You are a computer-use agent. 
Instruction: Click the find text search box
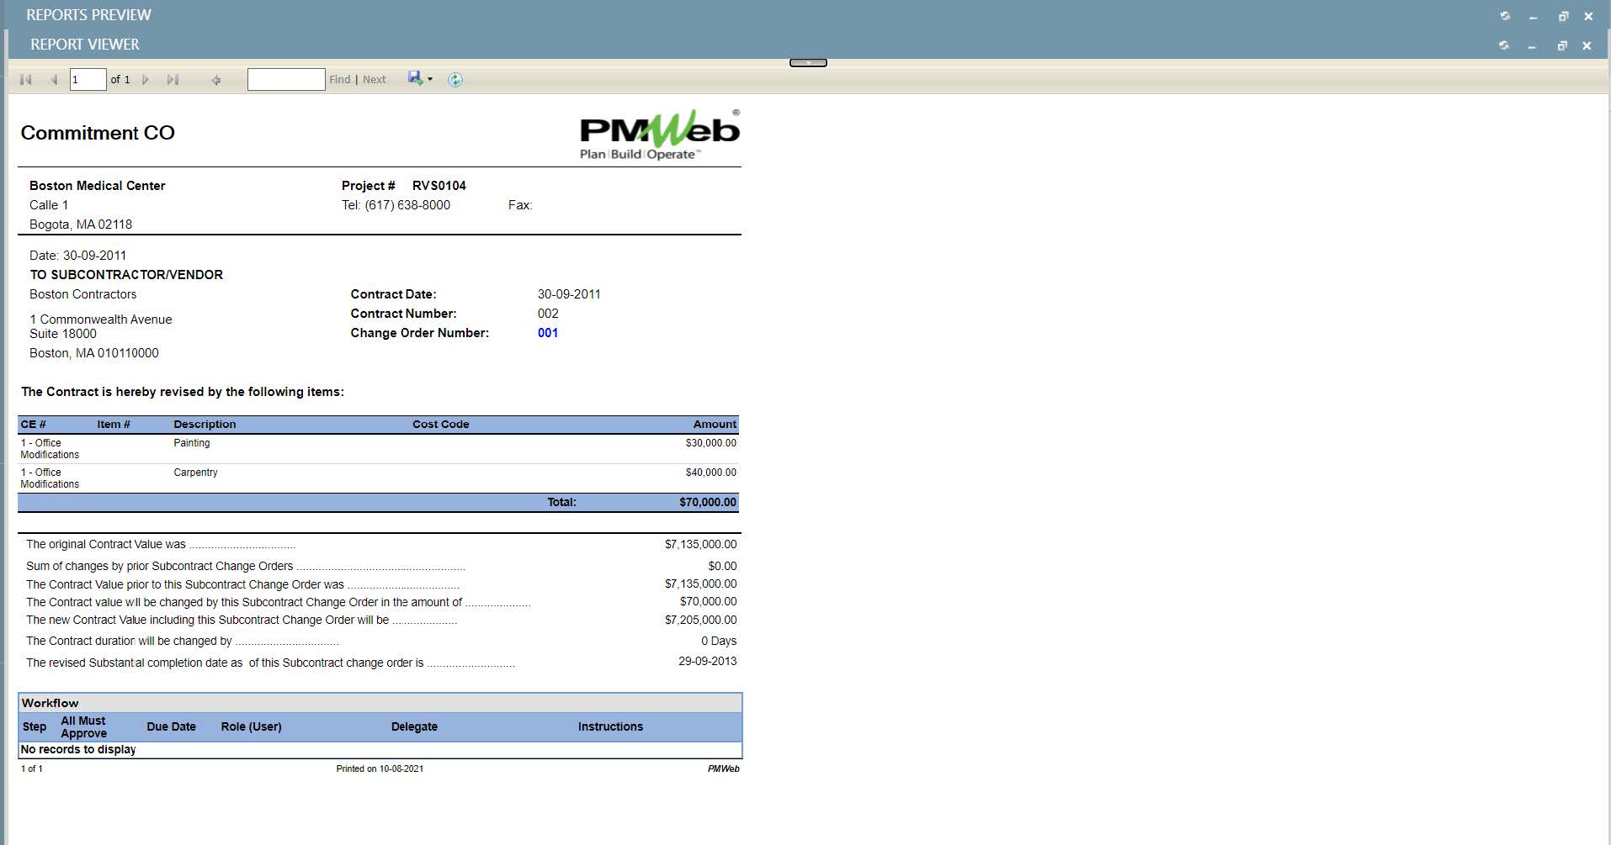pyautogui.click(x=286, y=80)
